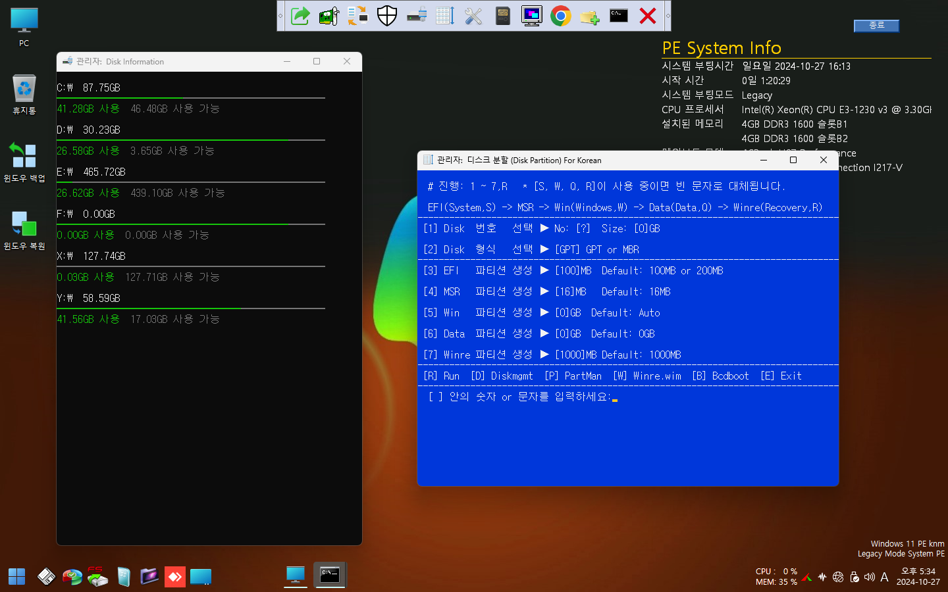This screenshot has height=592, width=948.
Task: Open the spreadsheet with blue arrow icon
Action: pyautogui.click(x=445, y=16)
